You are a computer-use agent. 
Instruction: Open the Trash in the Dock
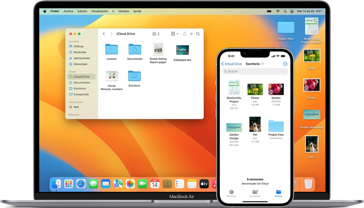308,184
